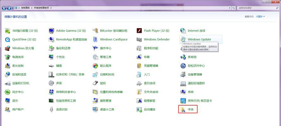Open the QuickTime (32 位) icon
Screen dimensions: 281x126
click(8, 39)
